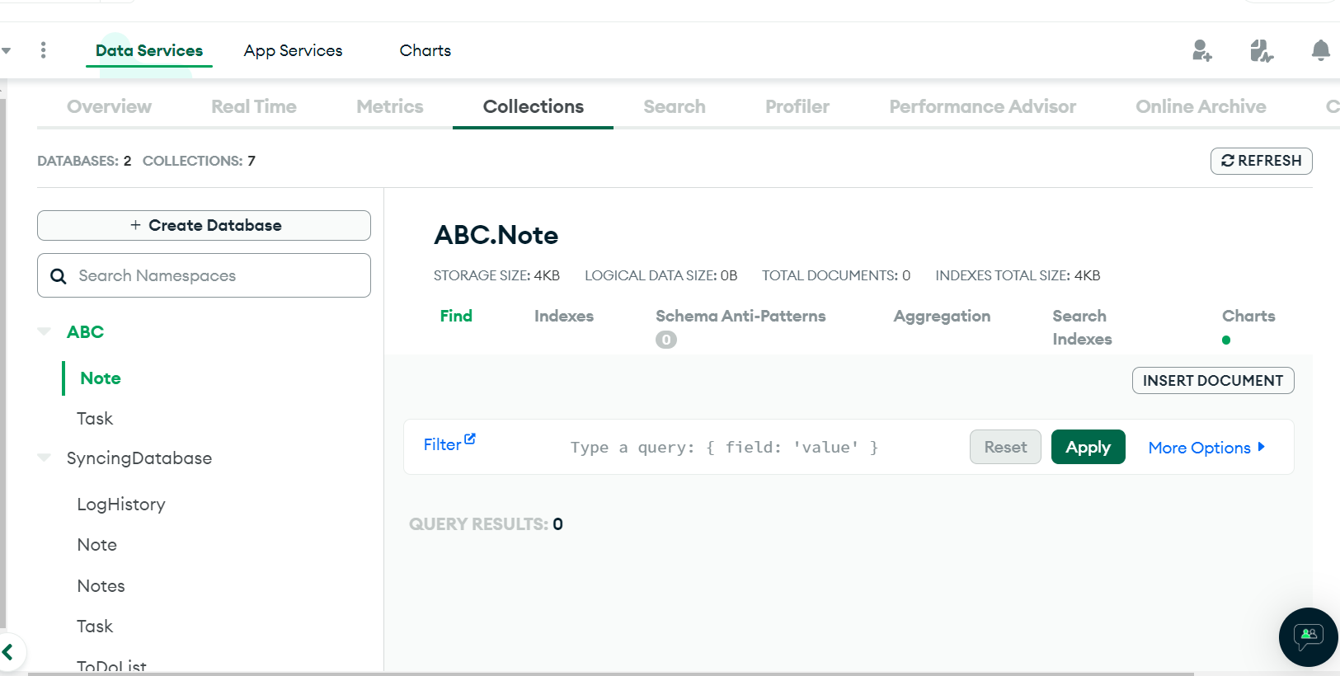The height and width of the screenshot is (676, 1340).
Task: Collapse the ABC database tree
Action: (x=45, y=331)
